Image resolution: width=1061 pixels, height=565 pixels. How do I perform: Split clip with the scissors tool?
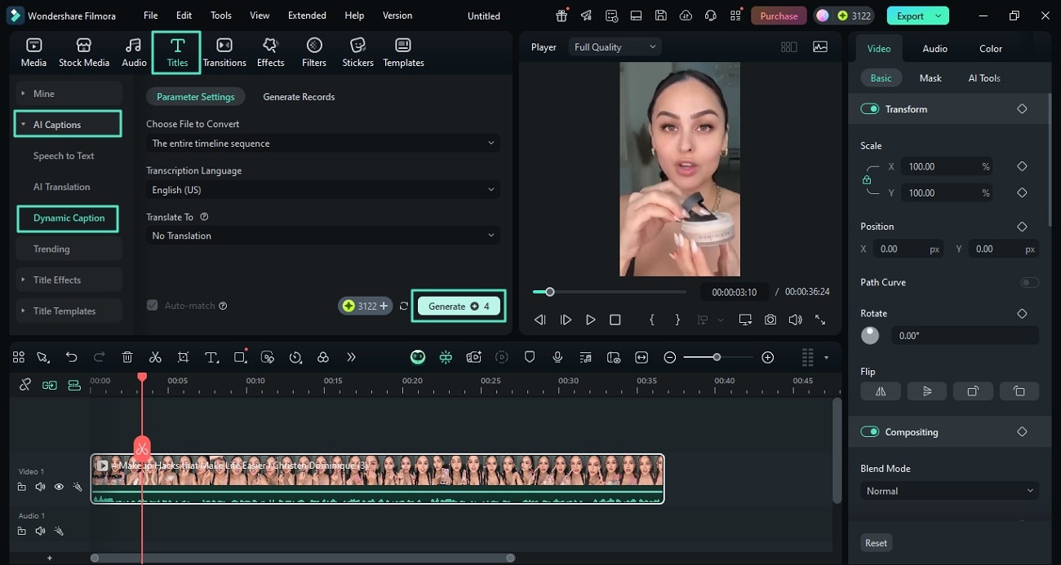(155, 357)
